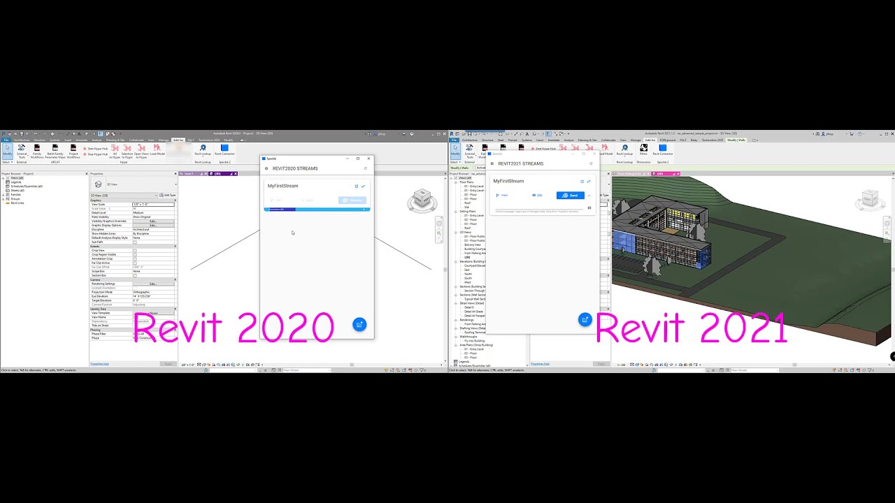Select the Modify tool in Revit 2020
This screenshot has height=503, width=895.
[x=7, y=152]
